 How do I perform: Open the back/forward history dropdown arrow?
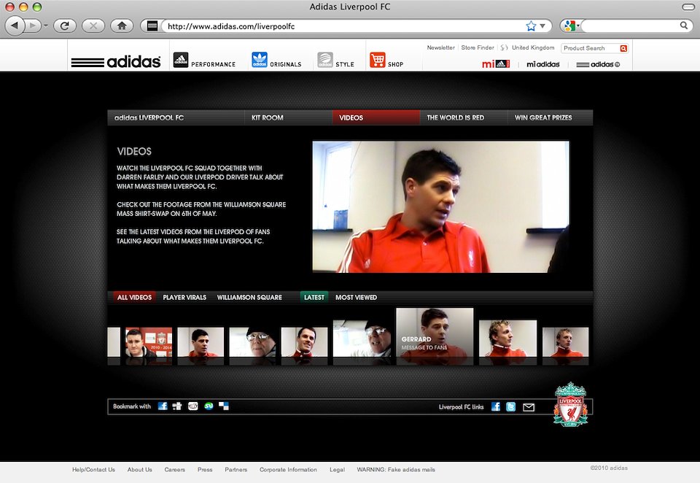click(46, 26)
